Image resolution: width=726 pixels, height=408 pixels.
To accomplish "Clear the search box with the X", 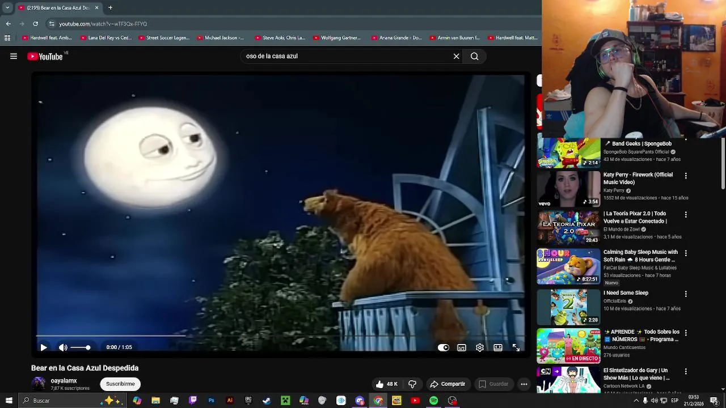I will [x=456, y=56].
